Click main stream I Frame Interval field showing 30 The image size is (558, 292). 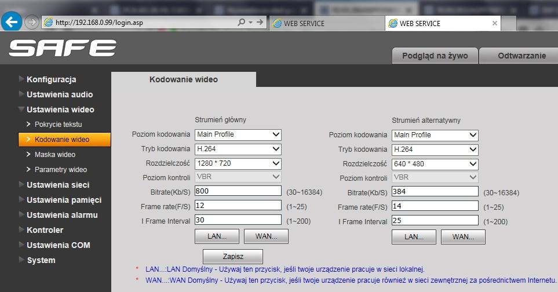pyautogui.click(x=238, y=220)
